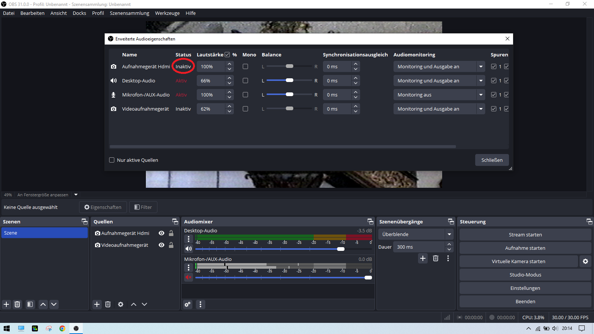Open the preview scaling dropdown arrow

[76, 194]
